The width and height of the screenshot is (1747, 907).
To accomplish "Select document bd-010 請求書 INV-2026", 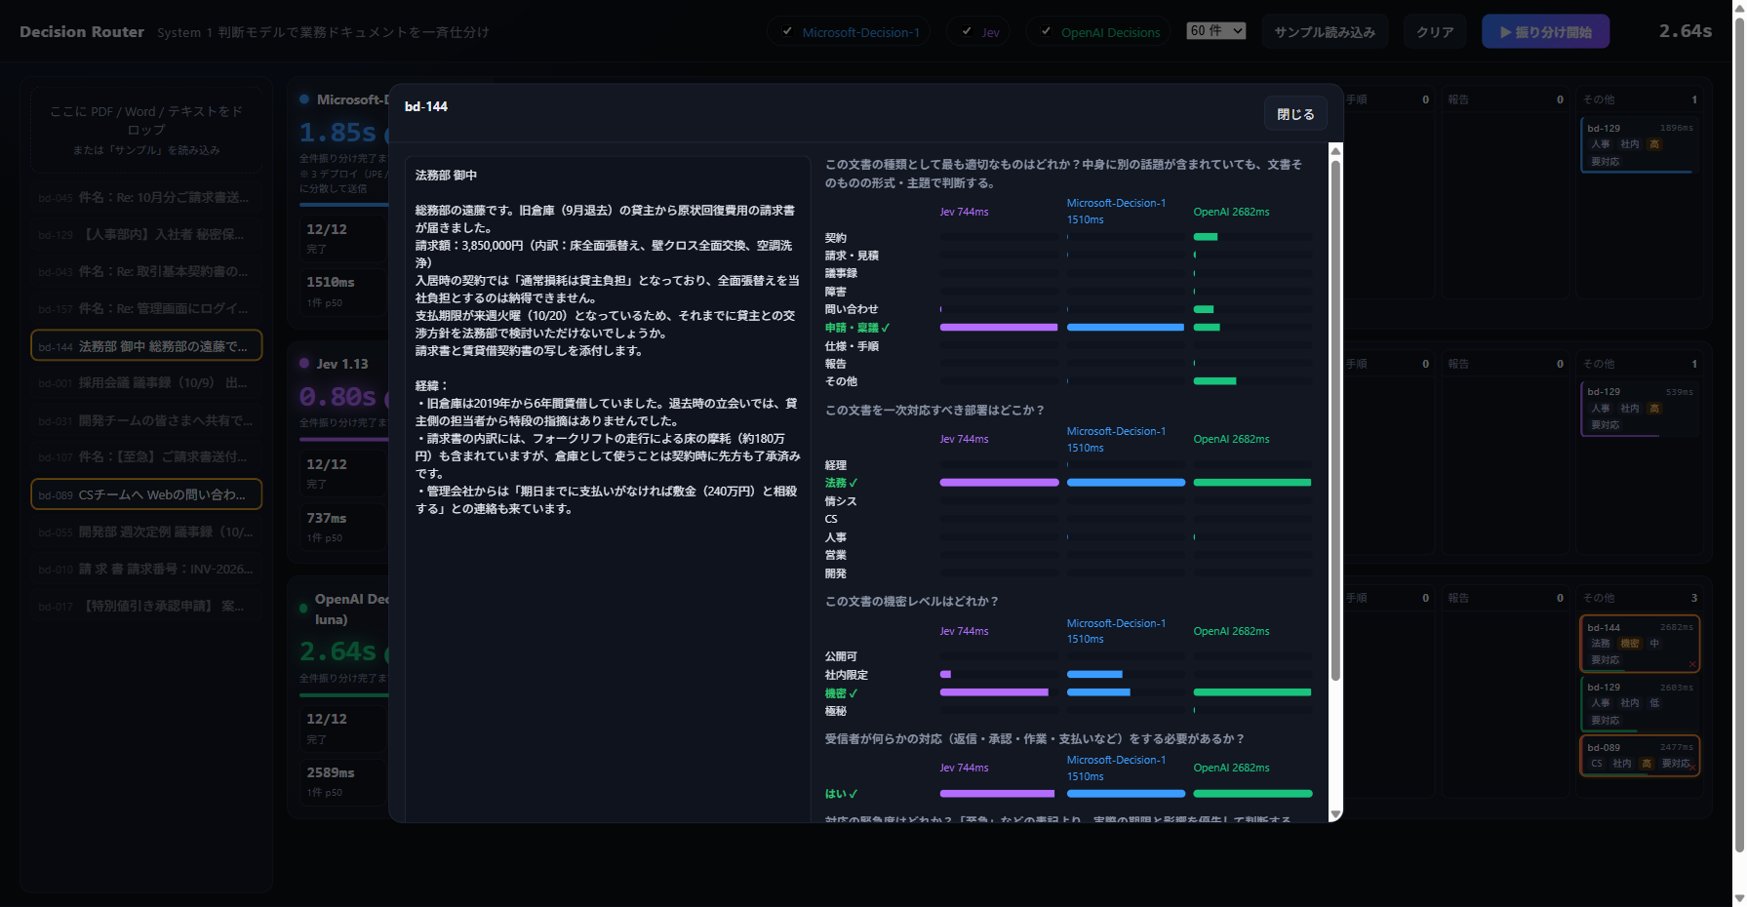I will 146,569.
